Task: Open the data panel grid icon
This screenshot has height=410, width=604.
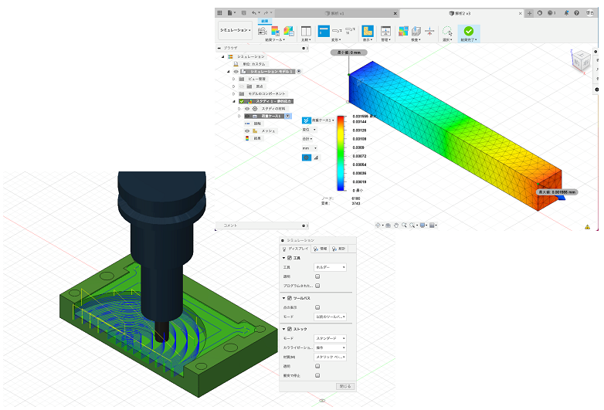Action: coord(219,12)
